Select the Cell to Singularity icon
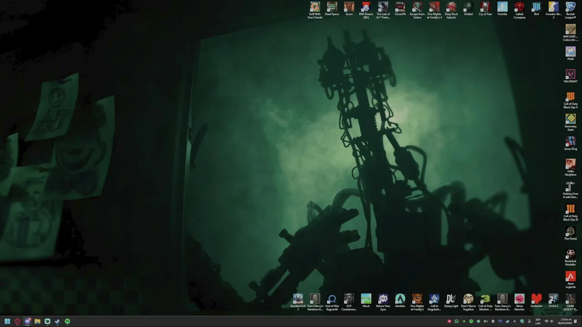The width and height of the screenshot is (582, 327). coord(434,302)
